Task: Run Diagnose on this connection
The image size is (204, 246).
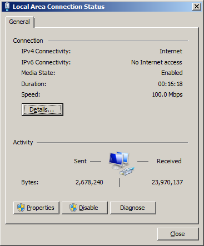Action: [x=133, y=208]
